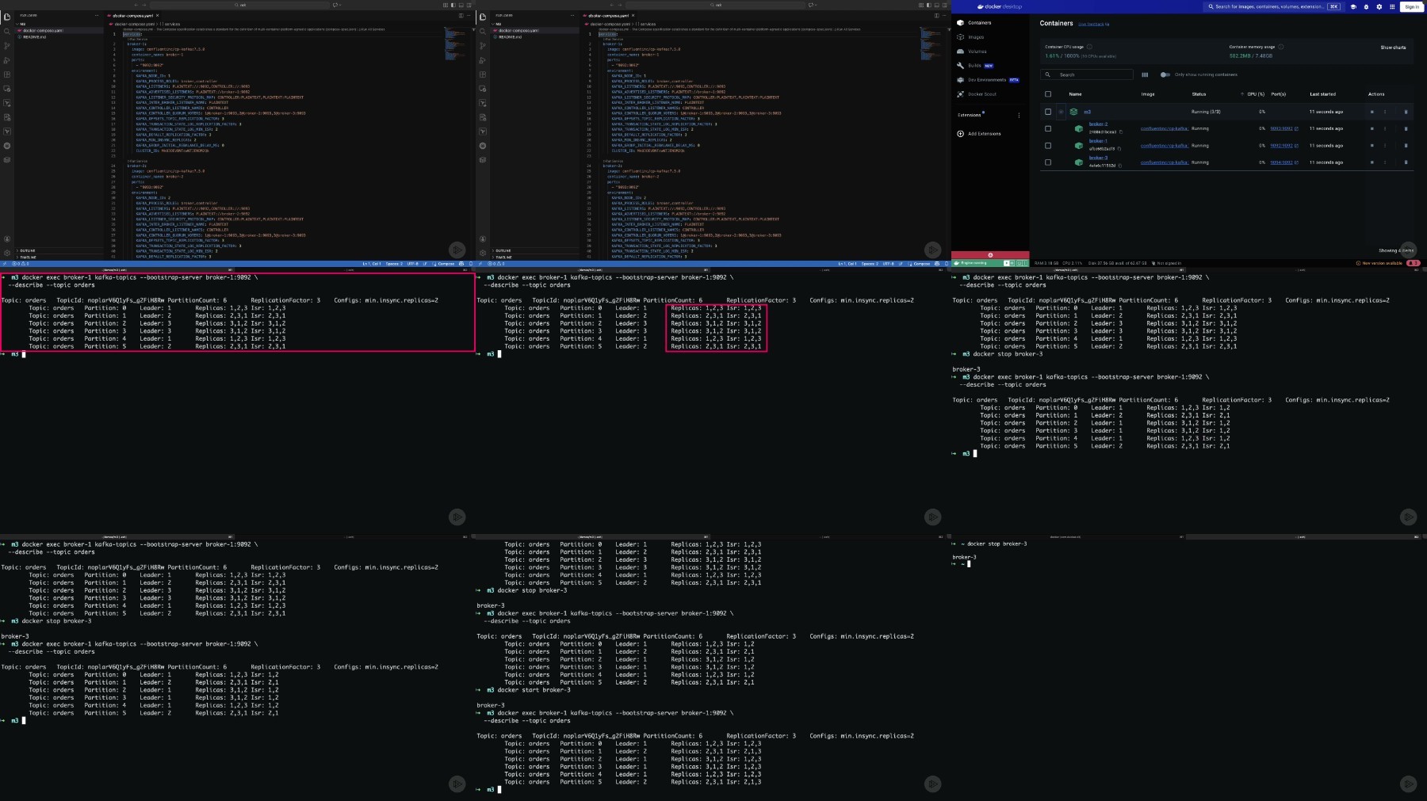Open the troubleshoot bug icon
Image resolution: width=1427 pixels, height=801 pixels.
tap(1366, 6)
